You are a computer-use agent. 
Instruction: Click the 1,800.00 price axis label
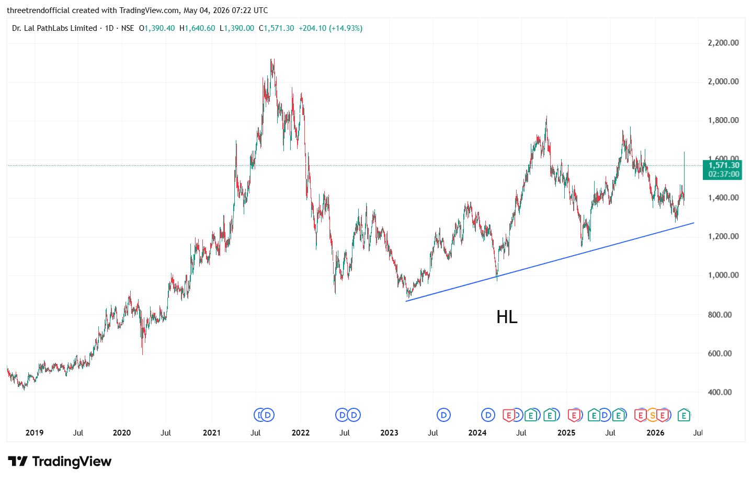tap(723, 120)
